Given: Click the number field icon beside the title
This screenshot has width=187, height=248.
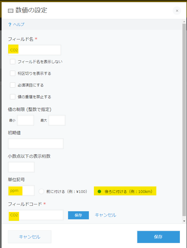Looking at the screenshot, I should coord(11,11).
